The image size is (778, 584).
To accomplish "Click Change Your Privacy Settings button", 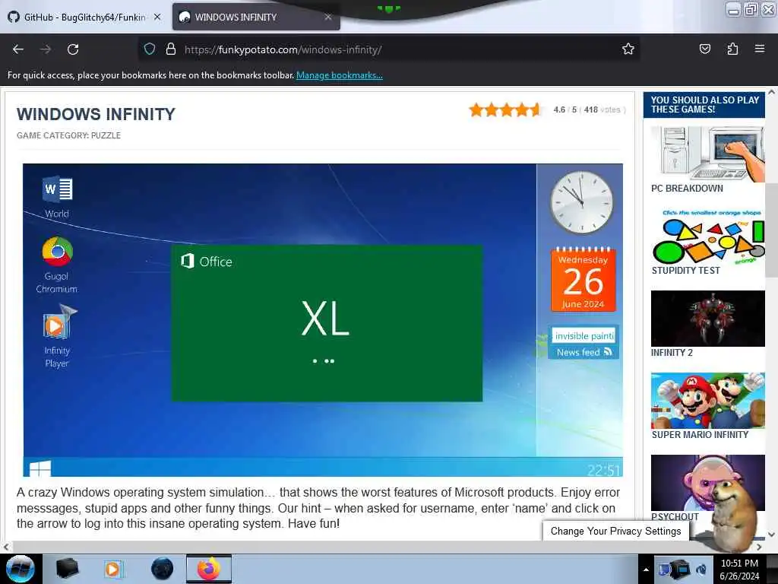I will [x=615, y=531].
